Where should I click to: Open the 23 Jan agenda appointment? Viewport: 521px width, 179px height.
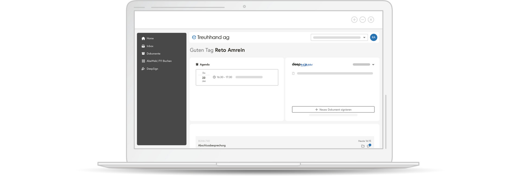(x=237, y=77)
